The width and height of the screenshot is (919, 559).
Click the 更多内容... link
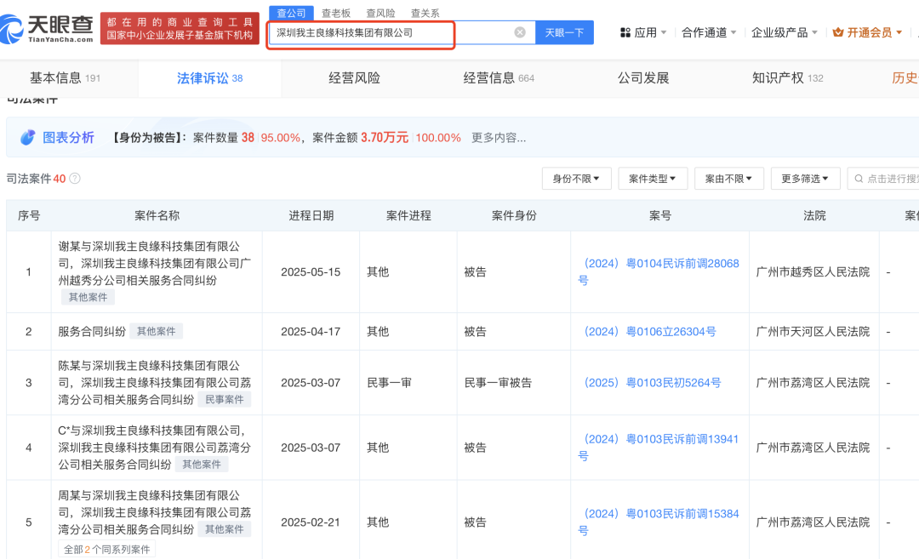coord(499,138)
